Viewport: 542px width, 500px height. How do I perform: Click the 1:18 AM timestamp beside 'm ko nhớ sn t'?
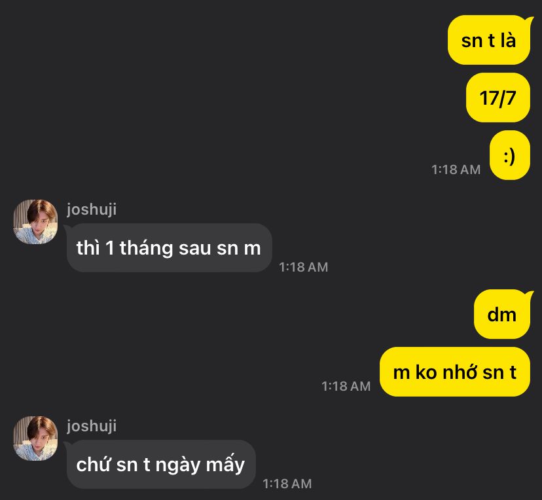click(346, 386)
